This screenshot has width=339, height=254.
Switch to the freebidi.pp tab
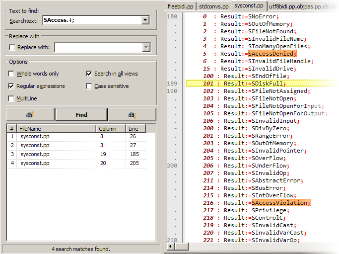(180, 6)
